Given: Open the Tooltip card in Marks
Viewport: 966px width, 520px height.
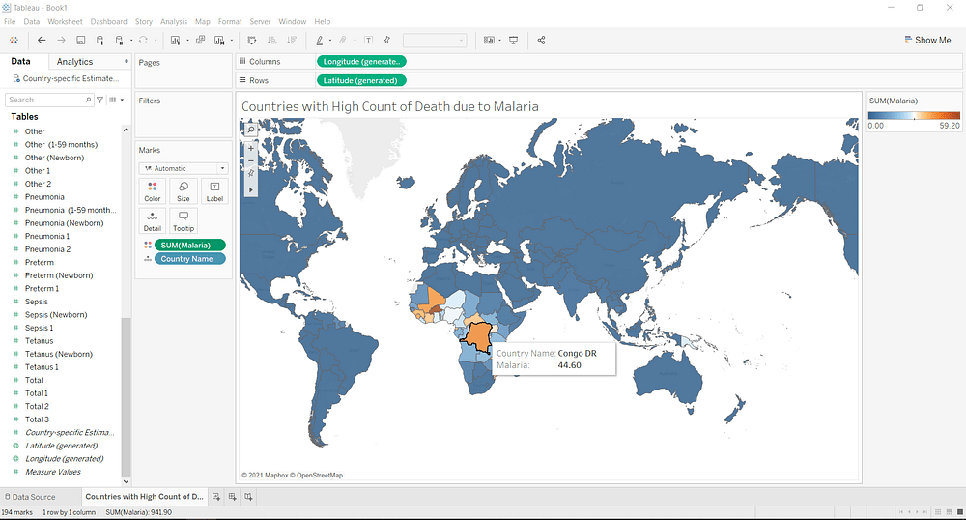Looking at the screenshot, I should (x=183, y=221).
